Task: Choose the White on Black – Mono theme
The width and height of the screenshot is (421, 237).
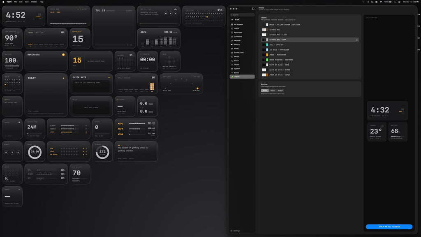Action: point(310,65)
